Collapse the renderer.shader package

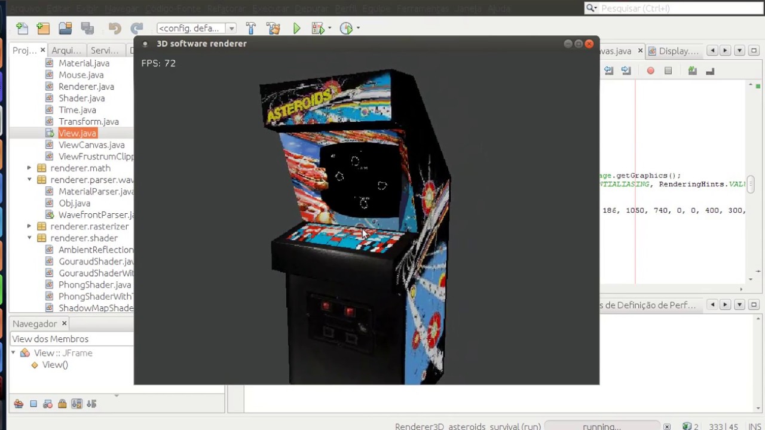pos(29,238)
